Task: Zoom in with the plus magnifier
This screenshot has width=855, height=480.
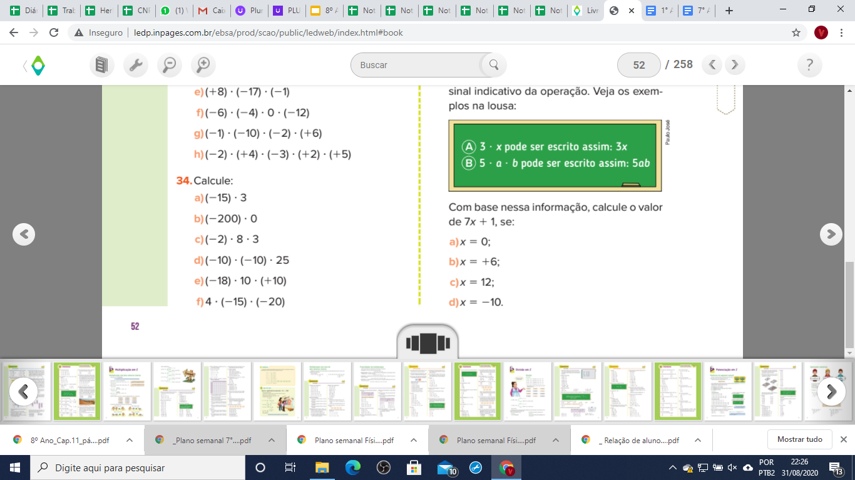Action: [203, 65]
